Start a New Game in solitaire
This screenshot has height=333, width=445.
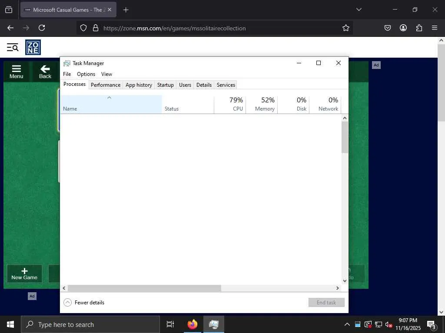click(24, 274)
